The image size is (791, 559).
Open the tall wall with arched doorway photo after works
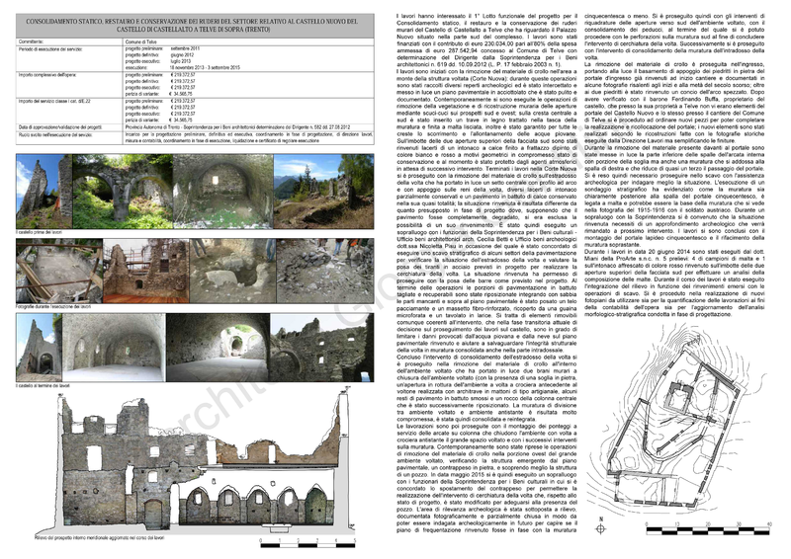[x=39, y=348]
